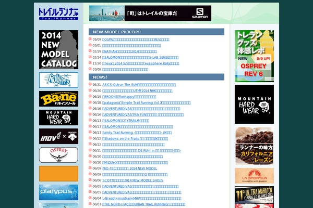The width and height of the screenshot is (313, 208).
Task: Open the 12/20 Teva TevaSphere Rally link
Action: click(x=141, y=63)
